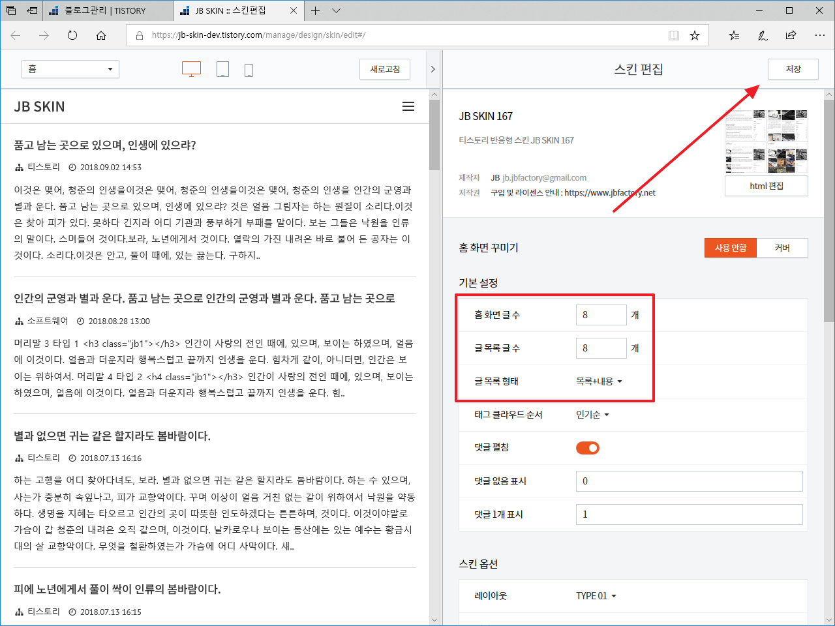835x626 pixels.
Task: Click 댓글 없음 표시 input field
Action: (x=690, y=481)
